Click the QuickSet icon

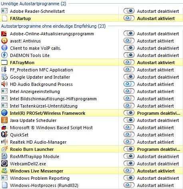4,135
